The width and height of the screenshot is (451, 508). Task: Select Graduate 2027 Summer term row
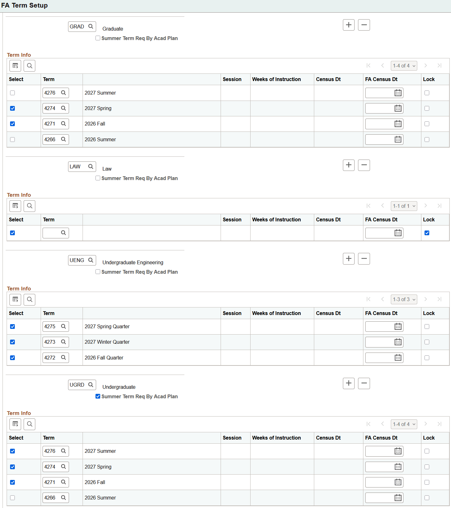[x=12, y=93]
